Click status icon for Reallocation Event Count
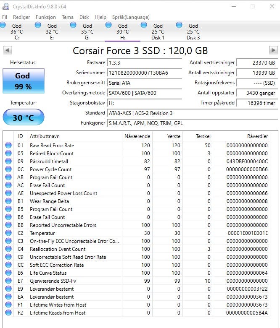280x328 pixels. [x=8, y=249]
